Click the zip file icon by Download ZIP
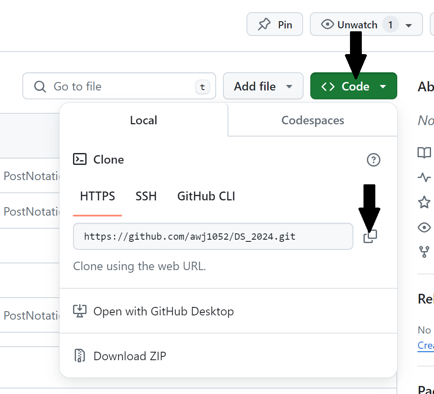434x394 pixels. [79, 356]
